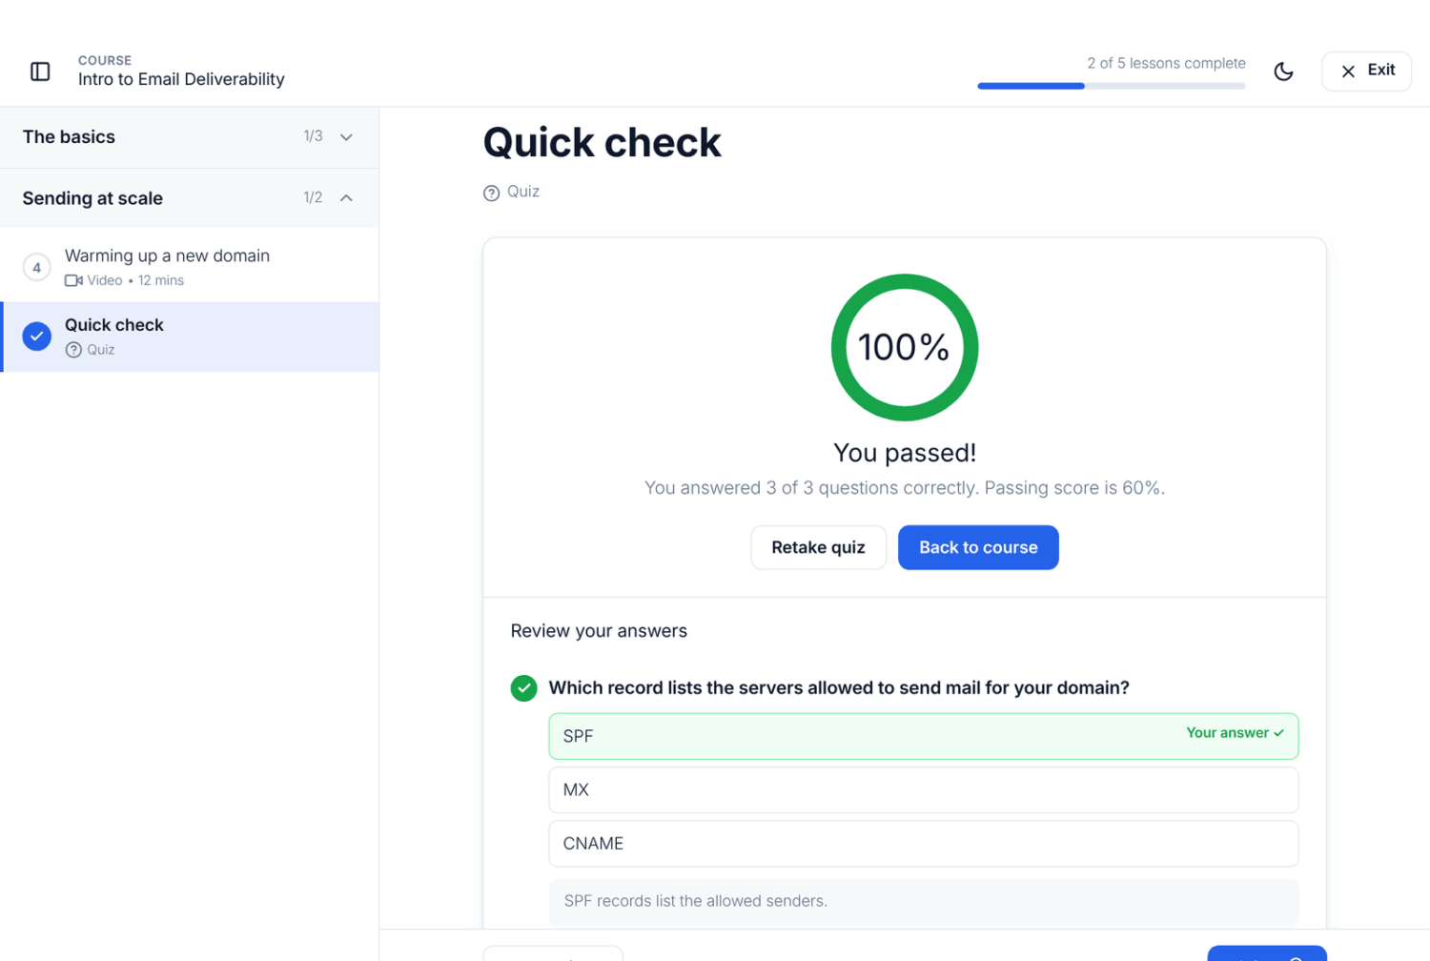The width and height of the screenshot is (1430, 961).
Task: Click the 1/2 count for Sending at scale
Action: [313, 197]
